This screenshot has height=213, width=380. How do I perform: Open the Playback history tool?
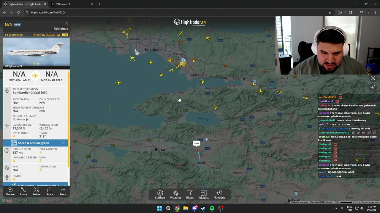click(219, 195)
